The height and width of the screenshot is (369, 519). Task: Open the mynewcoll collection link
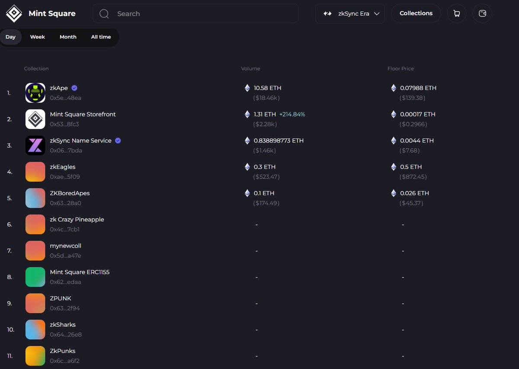click(66, 246)
